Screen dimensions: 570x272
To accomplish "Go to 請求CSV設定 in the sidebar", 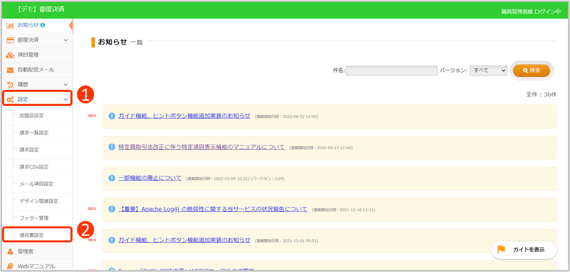I will pyautogui.click(x=34, y=167).
